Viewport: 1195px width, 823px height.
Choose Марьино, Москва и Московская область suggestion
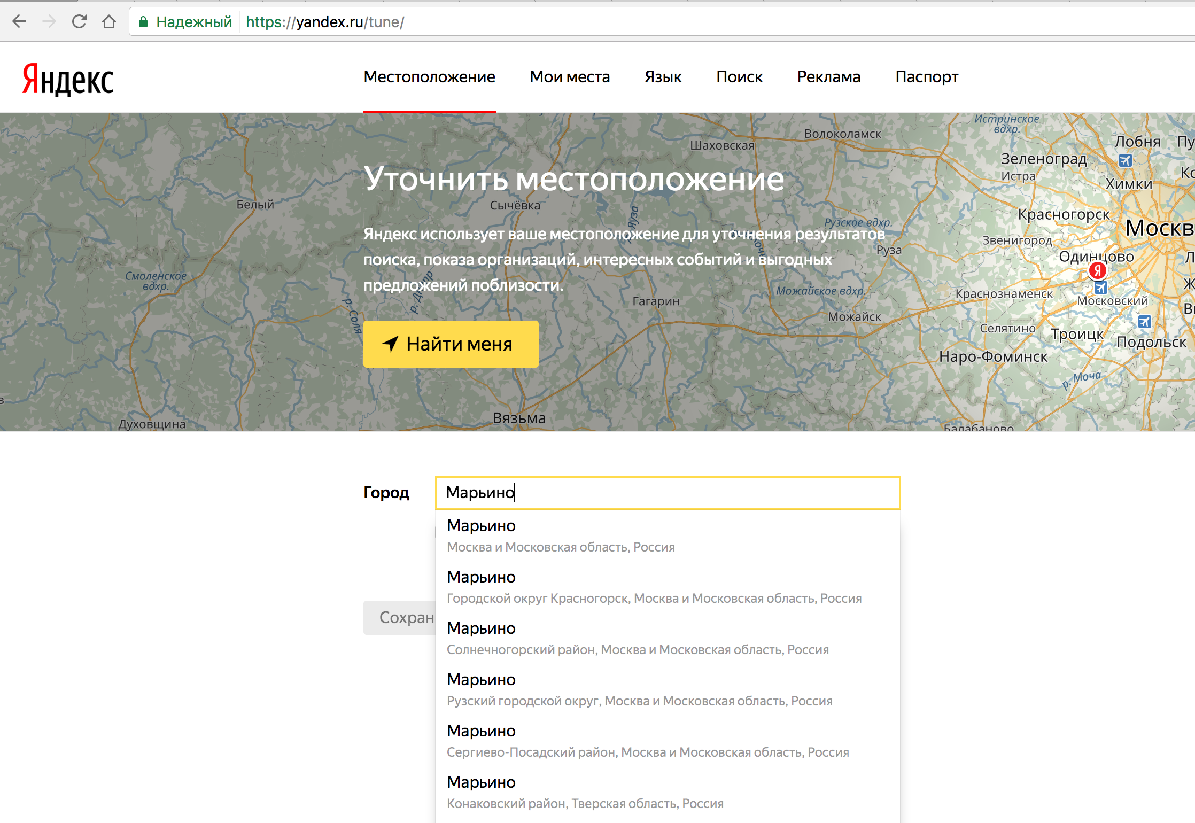(x=668, y=535)
